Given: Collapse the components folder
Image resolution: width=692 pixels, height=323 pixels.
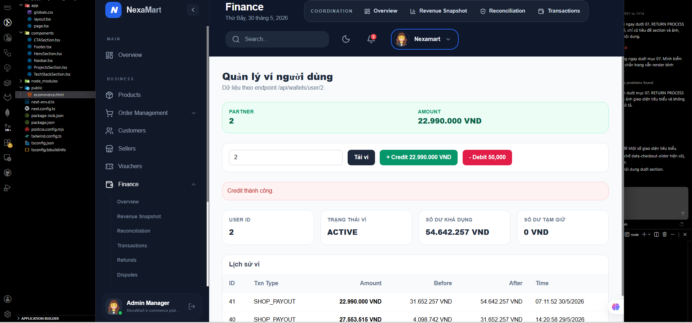Looking at the screenshot, I should pyautogui.click(x=21, y=33).
